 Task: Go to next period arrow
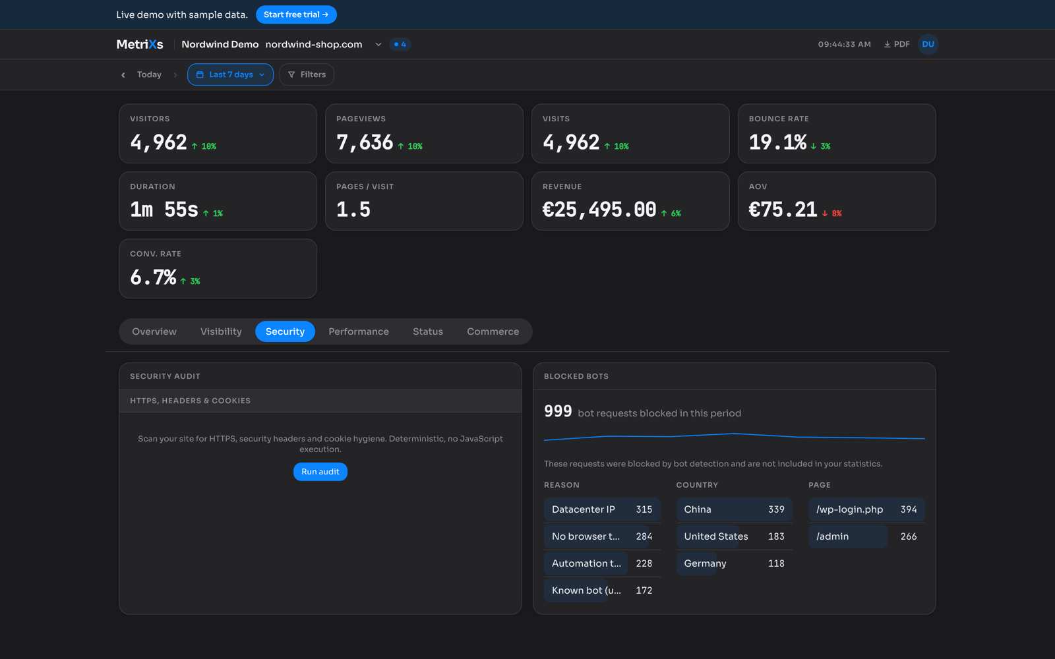point(175,75)
